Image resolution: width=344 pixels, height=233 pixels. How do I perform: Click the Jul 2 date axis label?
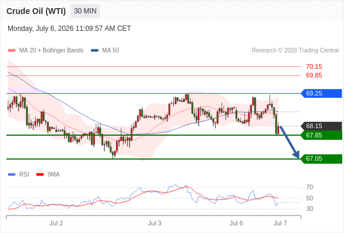point(56,223)
